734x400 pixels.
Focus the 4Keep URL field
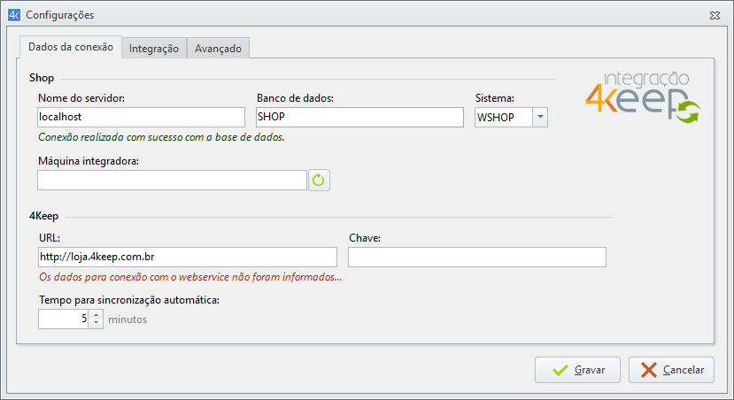point(188,257)
